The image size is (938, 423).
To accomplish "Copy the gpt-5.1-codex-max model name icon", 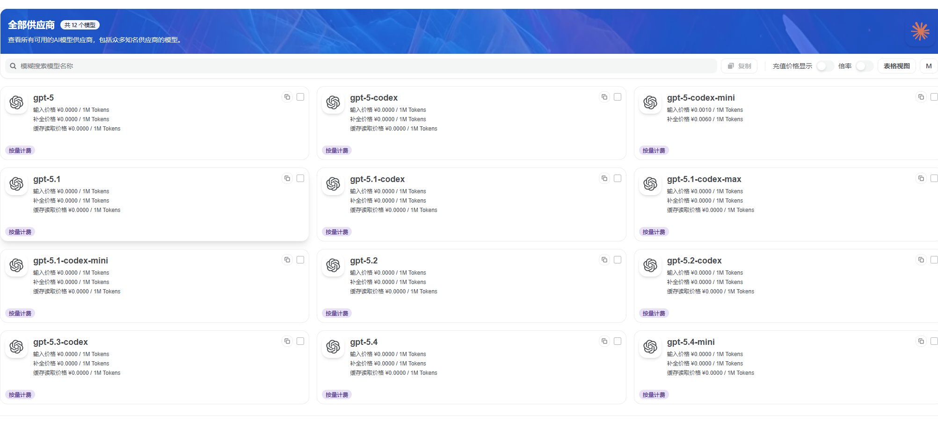I will pyautogui.click(x=921, y=178).
